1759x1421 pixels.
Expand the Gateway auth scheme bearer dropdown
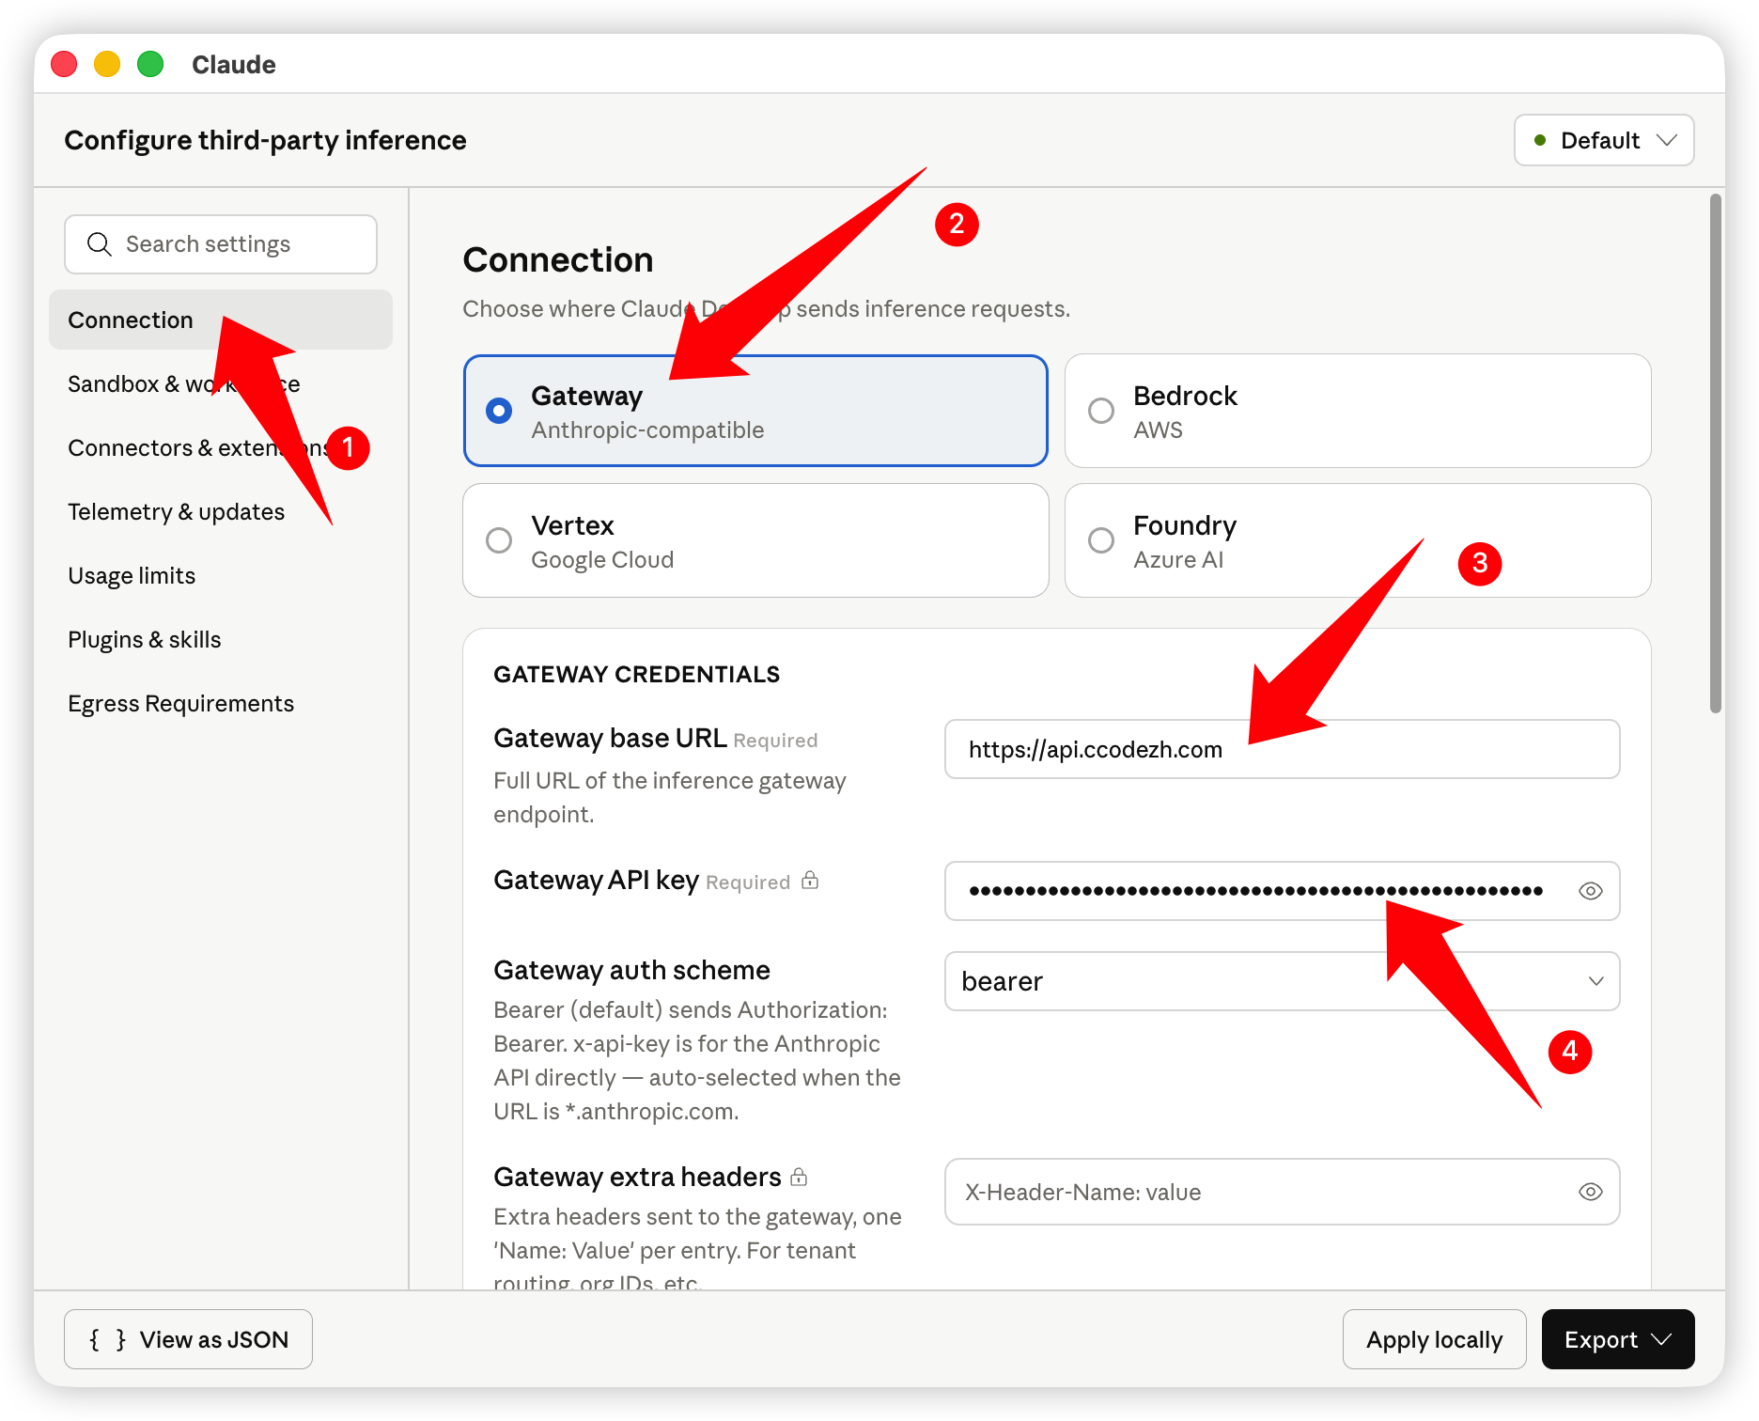1282,981
